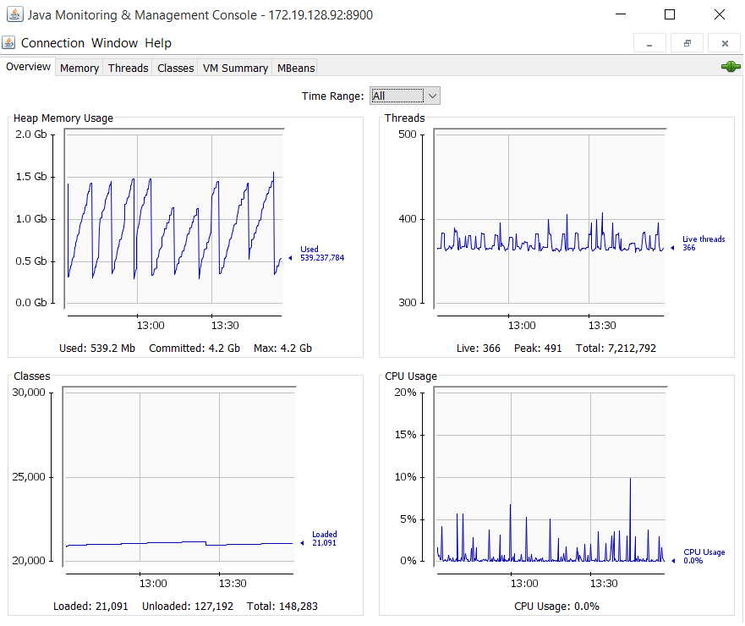Screen dimensions: 745x626
Task: Open the Window menu
Action: pos(114,43)
